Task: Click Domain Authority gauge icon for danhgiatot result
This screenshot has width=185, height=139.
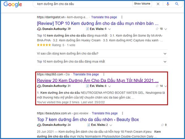Action: tap(39, 29)
